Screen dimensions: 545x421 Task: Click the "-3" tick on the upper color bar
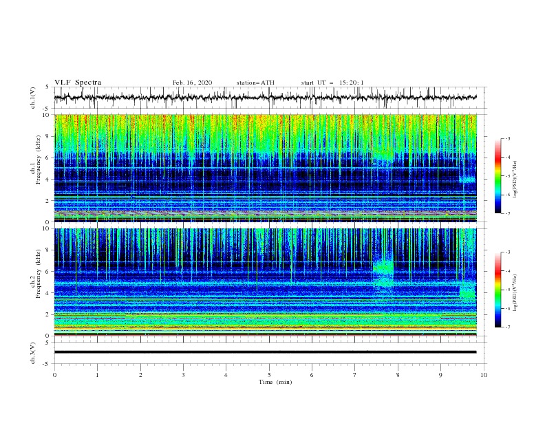point(507,138)
